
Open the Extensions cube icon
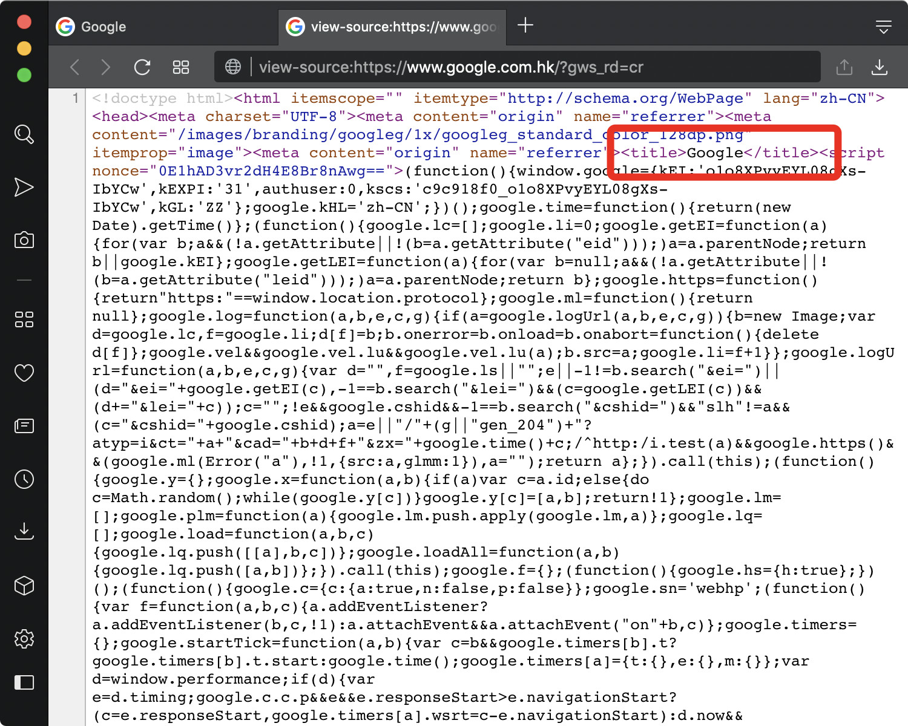pyautogui.click(x=24, y=585)
